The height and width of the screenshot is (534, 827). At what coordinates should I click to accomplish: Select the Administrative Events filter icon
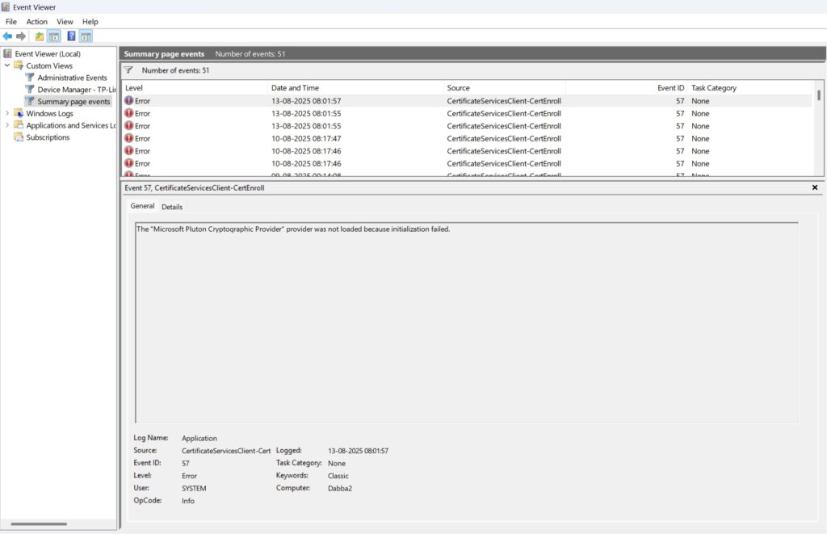pyautogui.click(x=30, y=77)
